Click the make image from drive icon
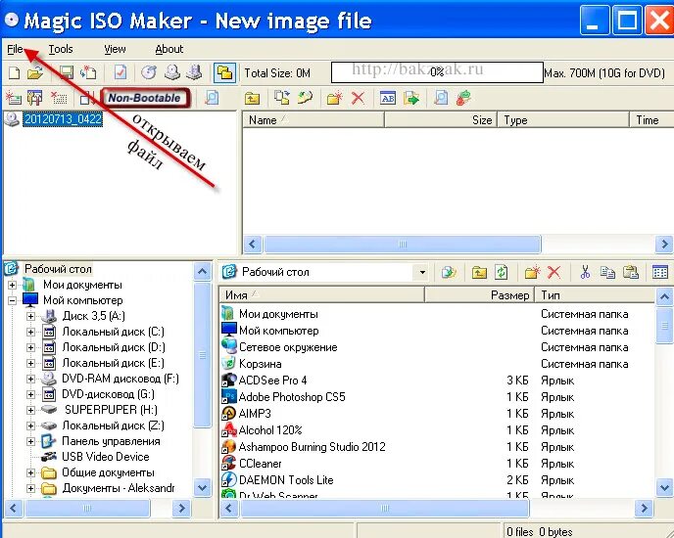This screenshot has width=674, height=538. (172, 72)
